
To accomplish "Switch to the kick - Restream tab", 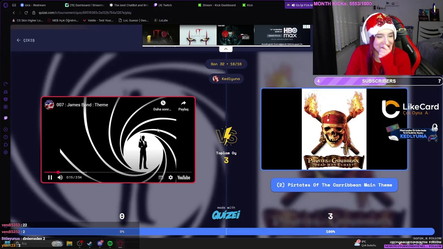I will coord(35,5).
